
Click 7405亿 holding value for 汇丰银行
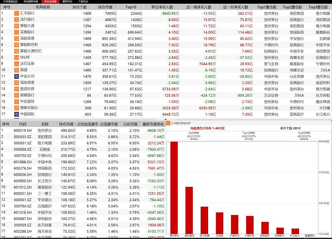click(x=111, y=13)
